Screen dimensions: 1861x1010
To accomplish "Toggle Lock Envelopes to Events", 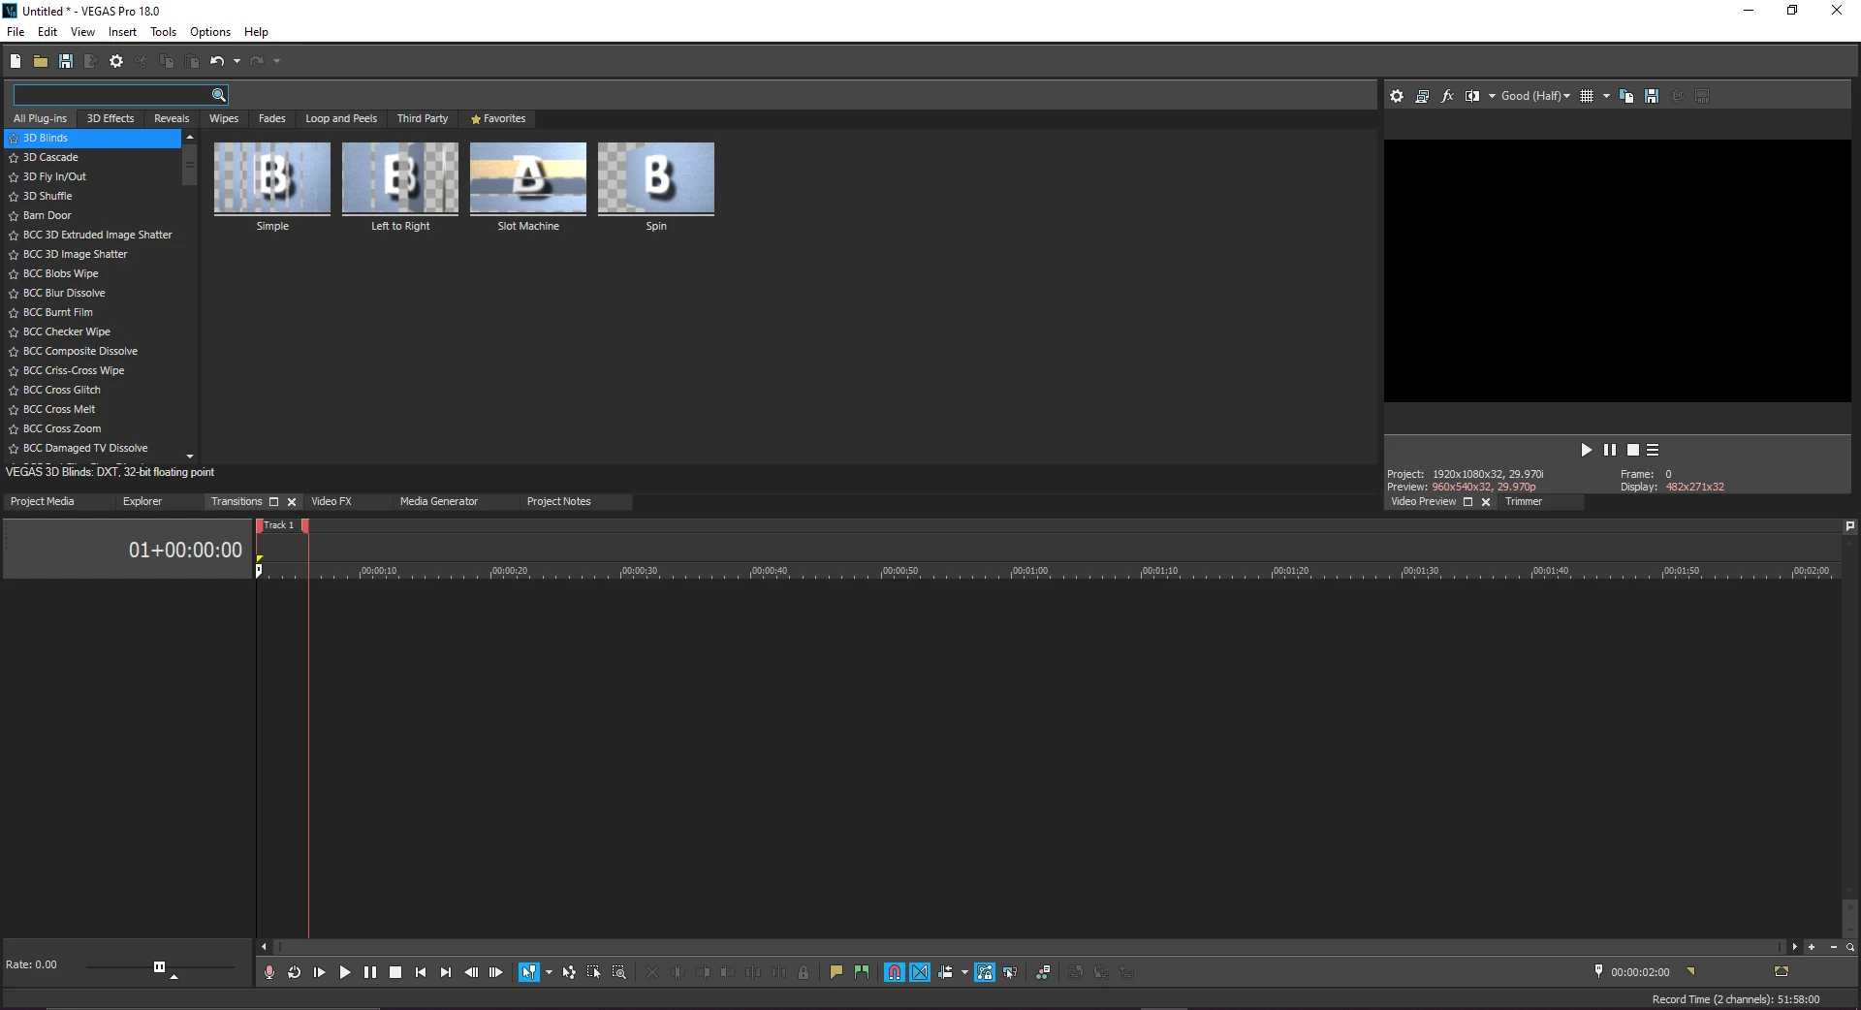I will pyautogui.click(x=985, y=972).
